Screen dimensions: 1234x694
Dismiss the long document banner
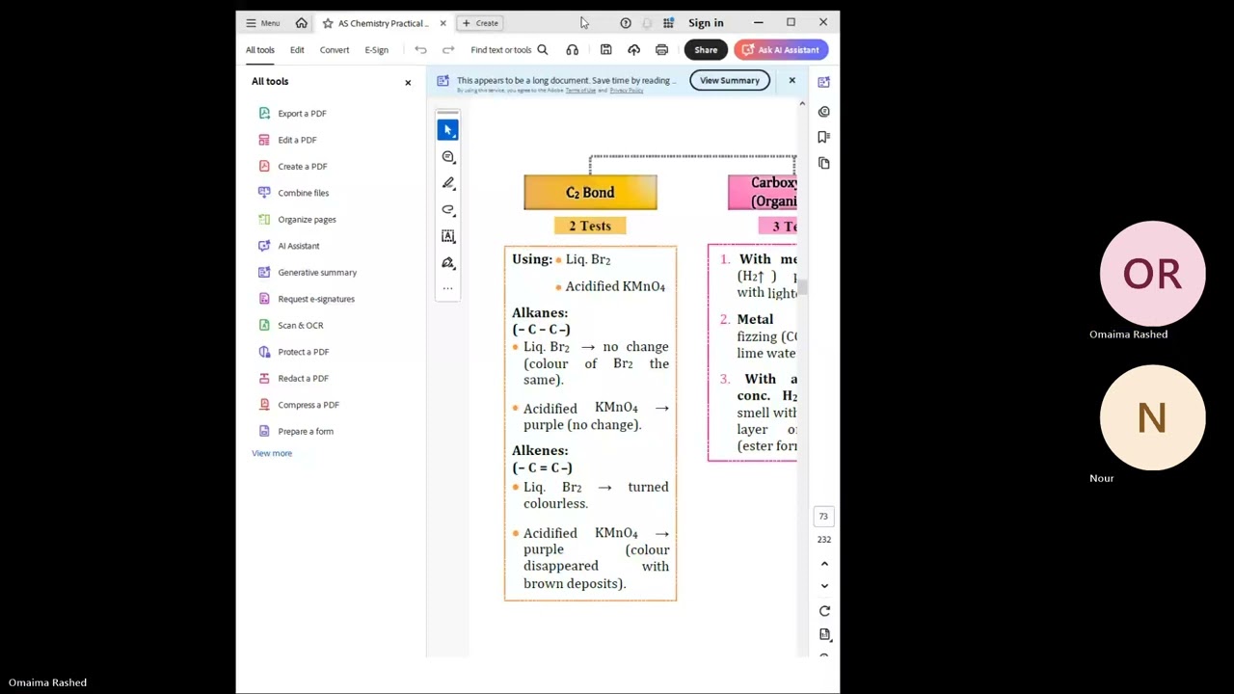pos(792,81)
